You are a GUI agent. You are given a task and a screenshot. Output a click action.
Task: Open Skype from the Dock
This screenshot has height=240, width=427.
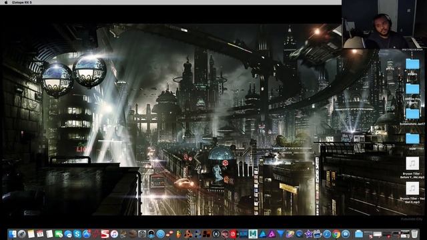tap(77, 234)
